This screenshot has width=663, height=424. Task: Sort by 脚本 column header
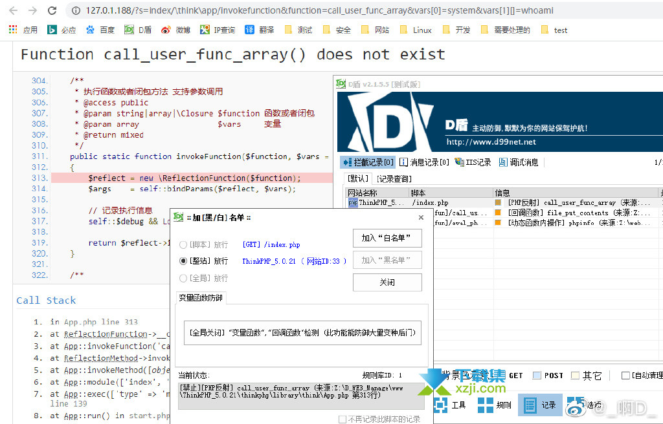(451, 193)
